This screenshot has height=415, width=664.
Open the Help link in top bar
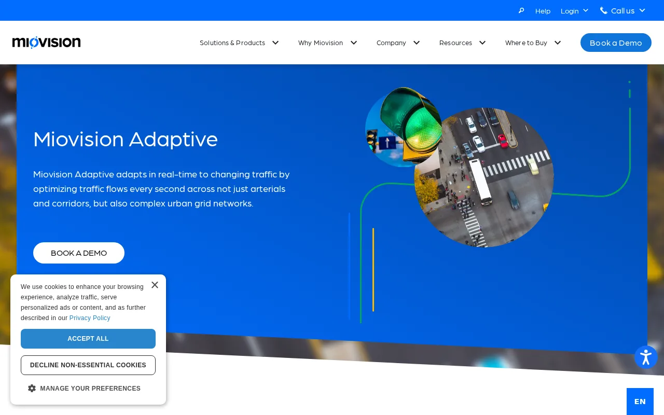543,10
